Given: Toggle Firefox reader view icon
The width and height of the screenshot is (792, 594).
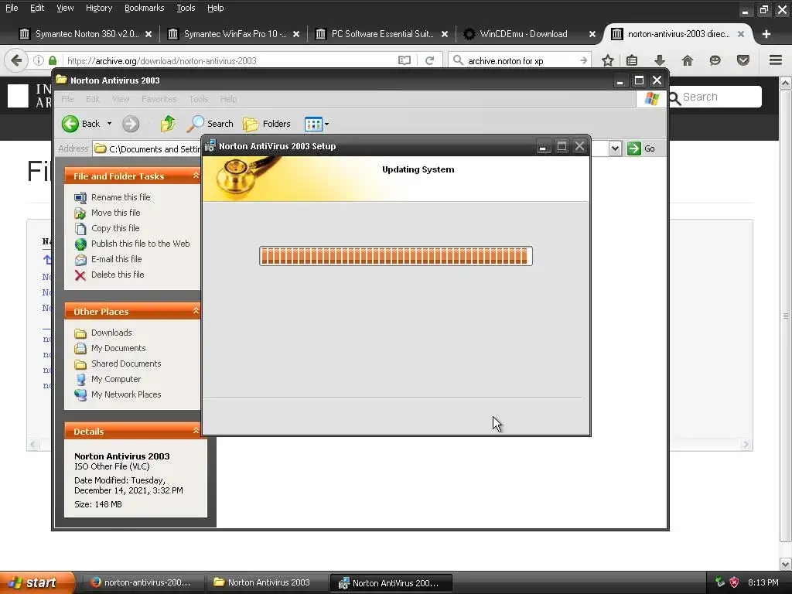Looking at the screenshot, I should [x=404, y=60].
